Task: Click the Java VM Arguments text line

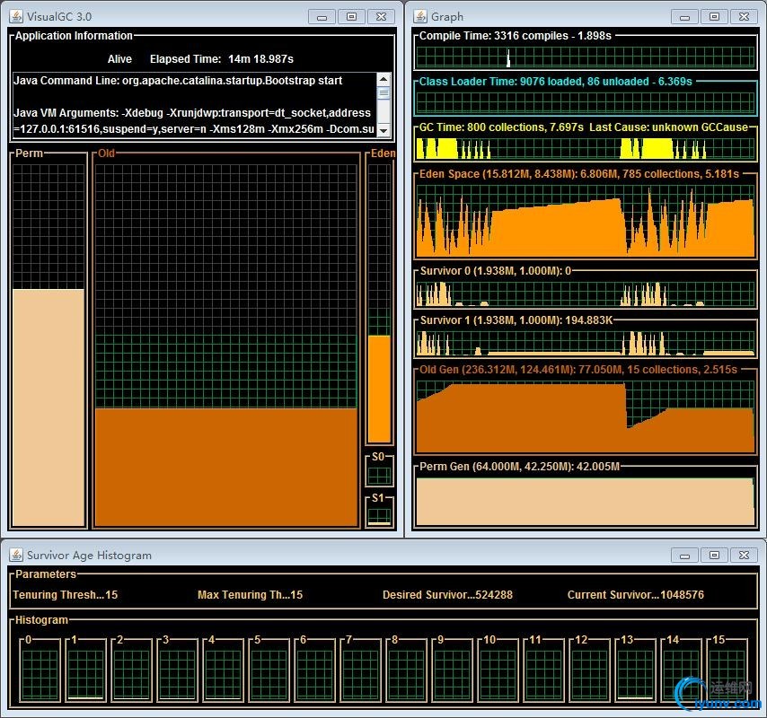Action: click(x=193, y=113)
